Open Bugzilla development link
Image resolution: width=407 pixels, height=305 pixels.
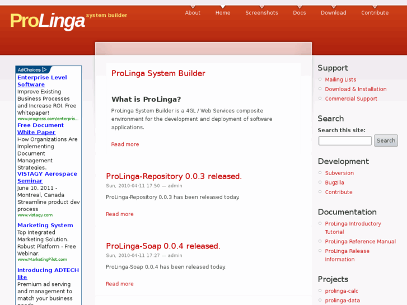(335, 183)
